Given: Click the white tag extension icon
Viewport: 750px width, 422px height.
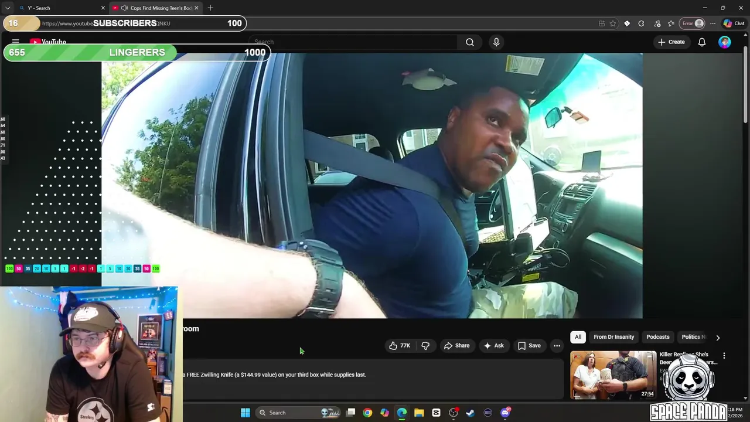Looking at the screenshot, I should (627, 23).
